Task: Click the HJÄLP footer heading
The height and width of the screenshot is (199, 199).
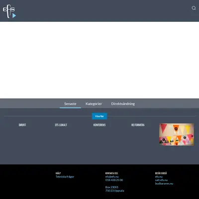Action: 58,173
